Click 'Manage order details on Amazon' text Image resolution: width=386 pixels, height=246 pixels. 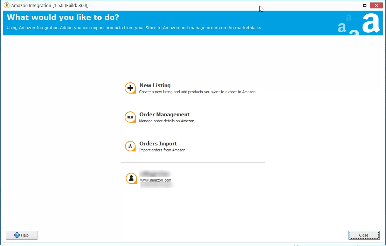pos(167,121)
